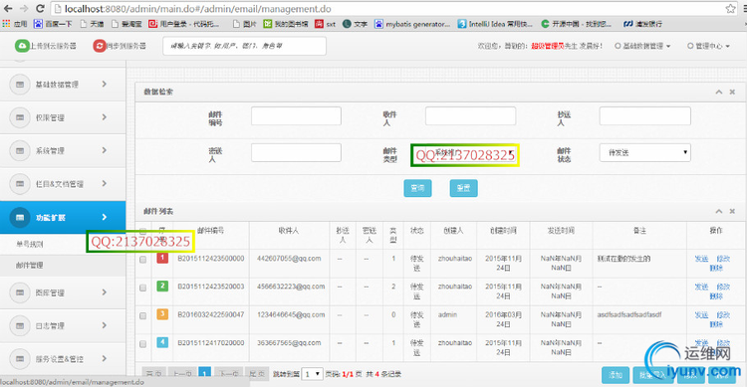This screenshot has width=747, height=387.
Task: Collapse the 邮件列表 panel with the up chevron
Action: (x=719, y=211)
